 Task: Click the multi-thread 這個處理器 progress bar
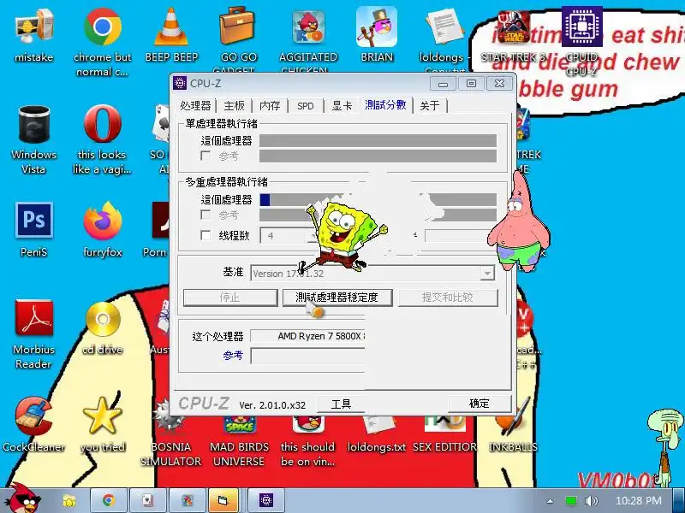(378, 200)
